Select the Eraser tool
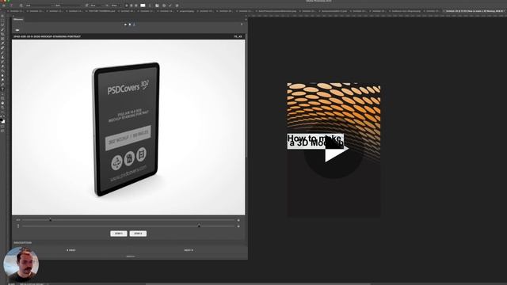This screenshot has height=285, width=507. tap(2, 66)
